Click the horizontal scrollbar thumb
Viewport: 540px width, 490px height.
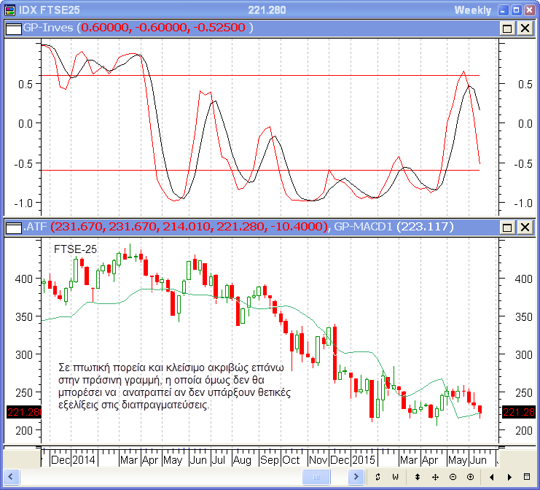(316, 477)
